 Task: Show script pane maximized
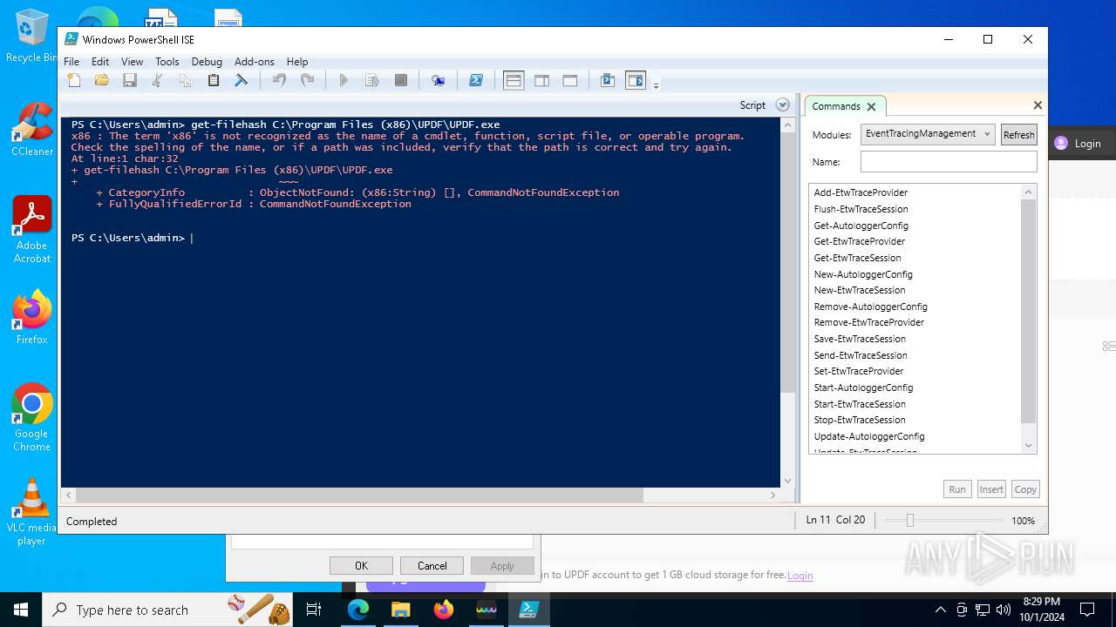570,80
